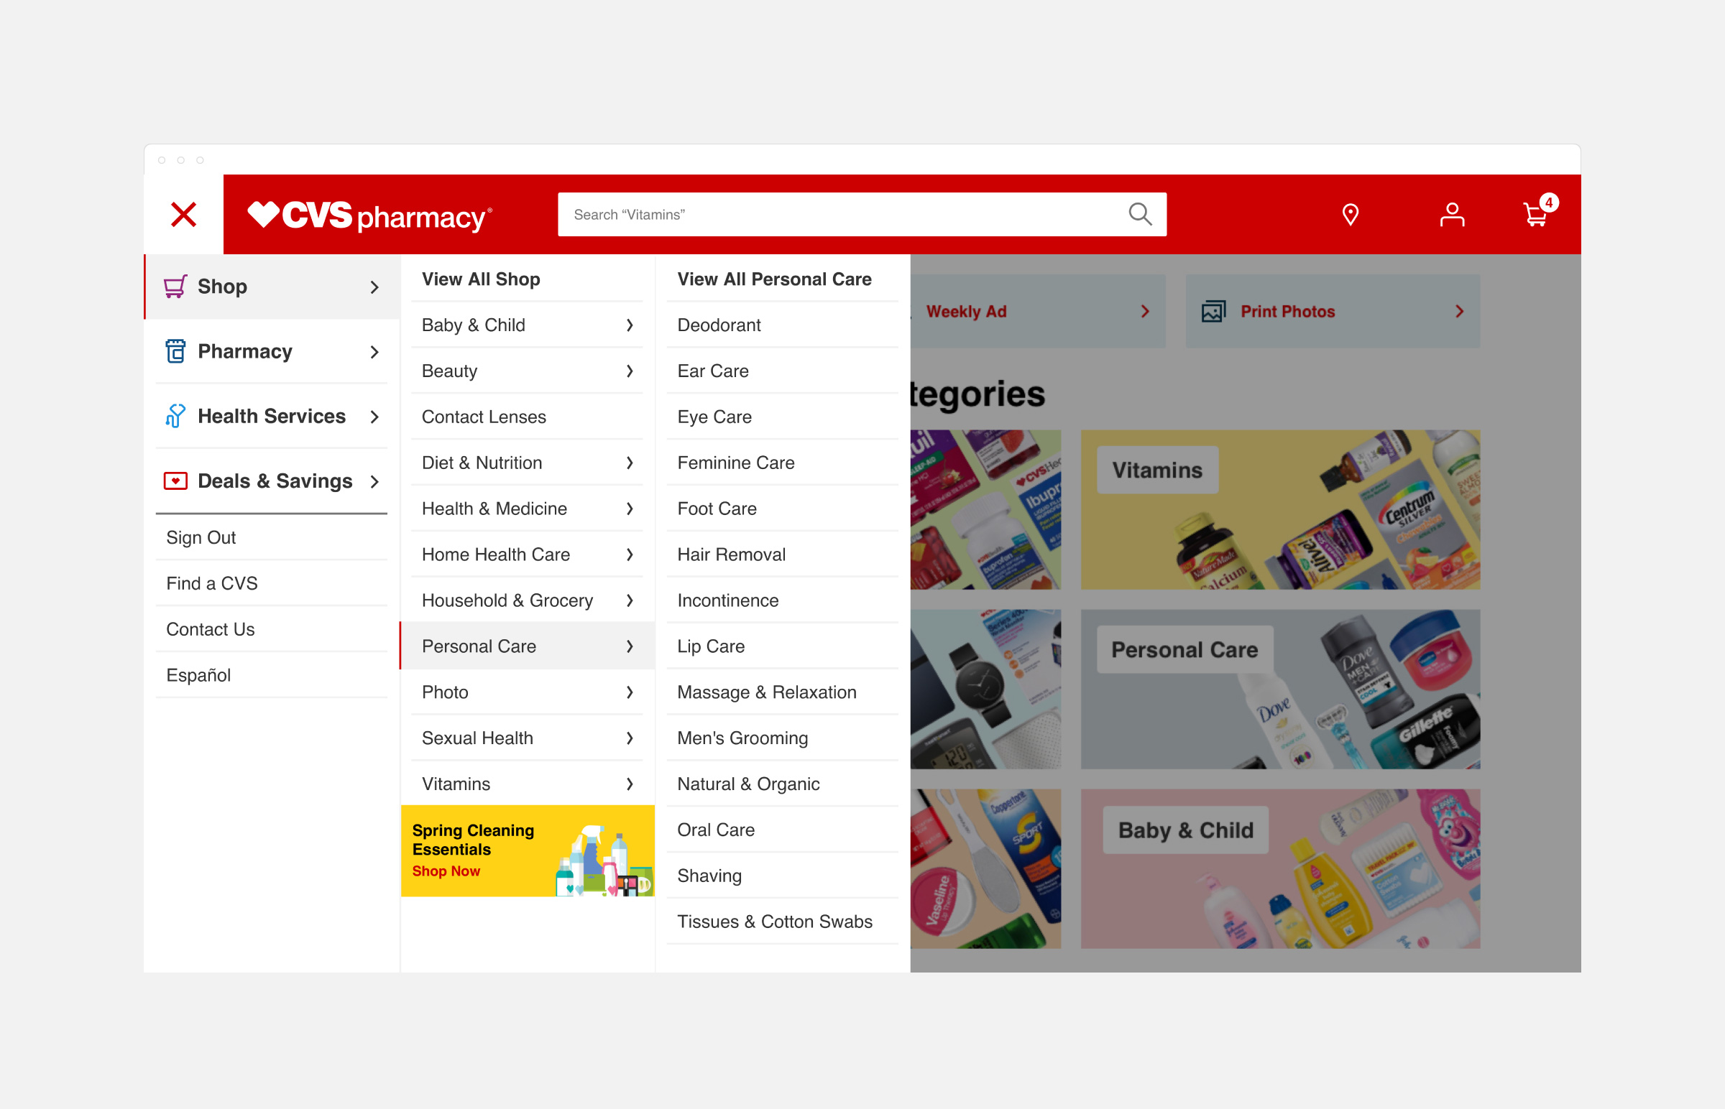Open Men's Grooming category
The width and height of the screenshot is (1725, 1109).
[783, 739]
